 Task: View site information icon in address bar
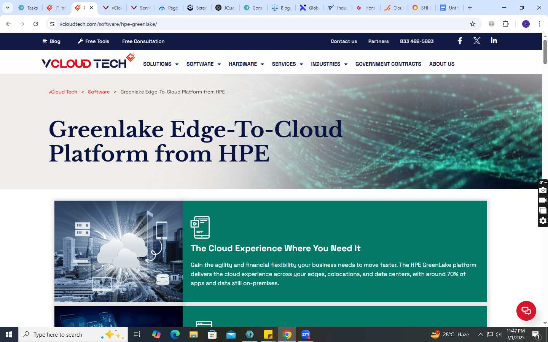(52, 24)
